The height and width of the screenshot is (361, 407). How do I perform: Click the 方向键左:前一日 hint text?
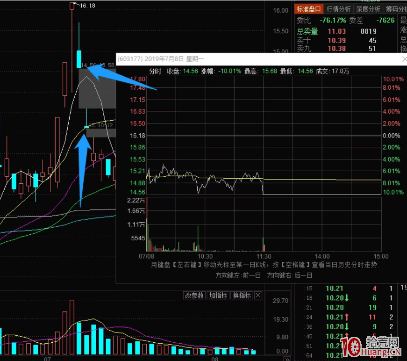point(238,275)
